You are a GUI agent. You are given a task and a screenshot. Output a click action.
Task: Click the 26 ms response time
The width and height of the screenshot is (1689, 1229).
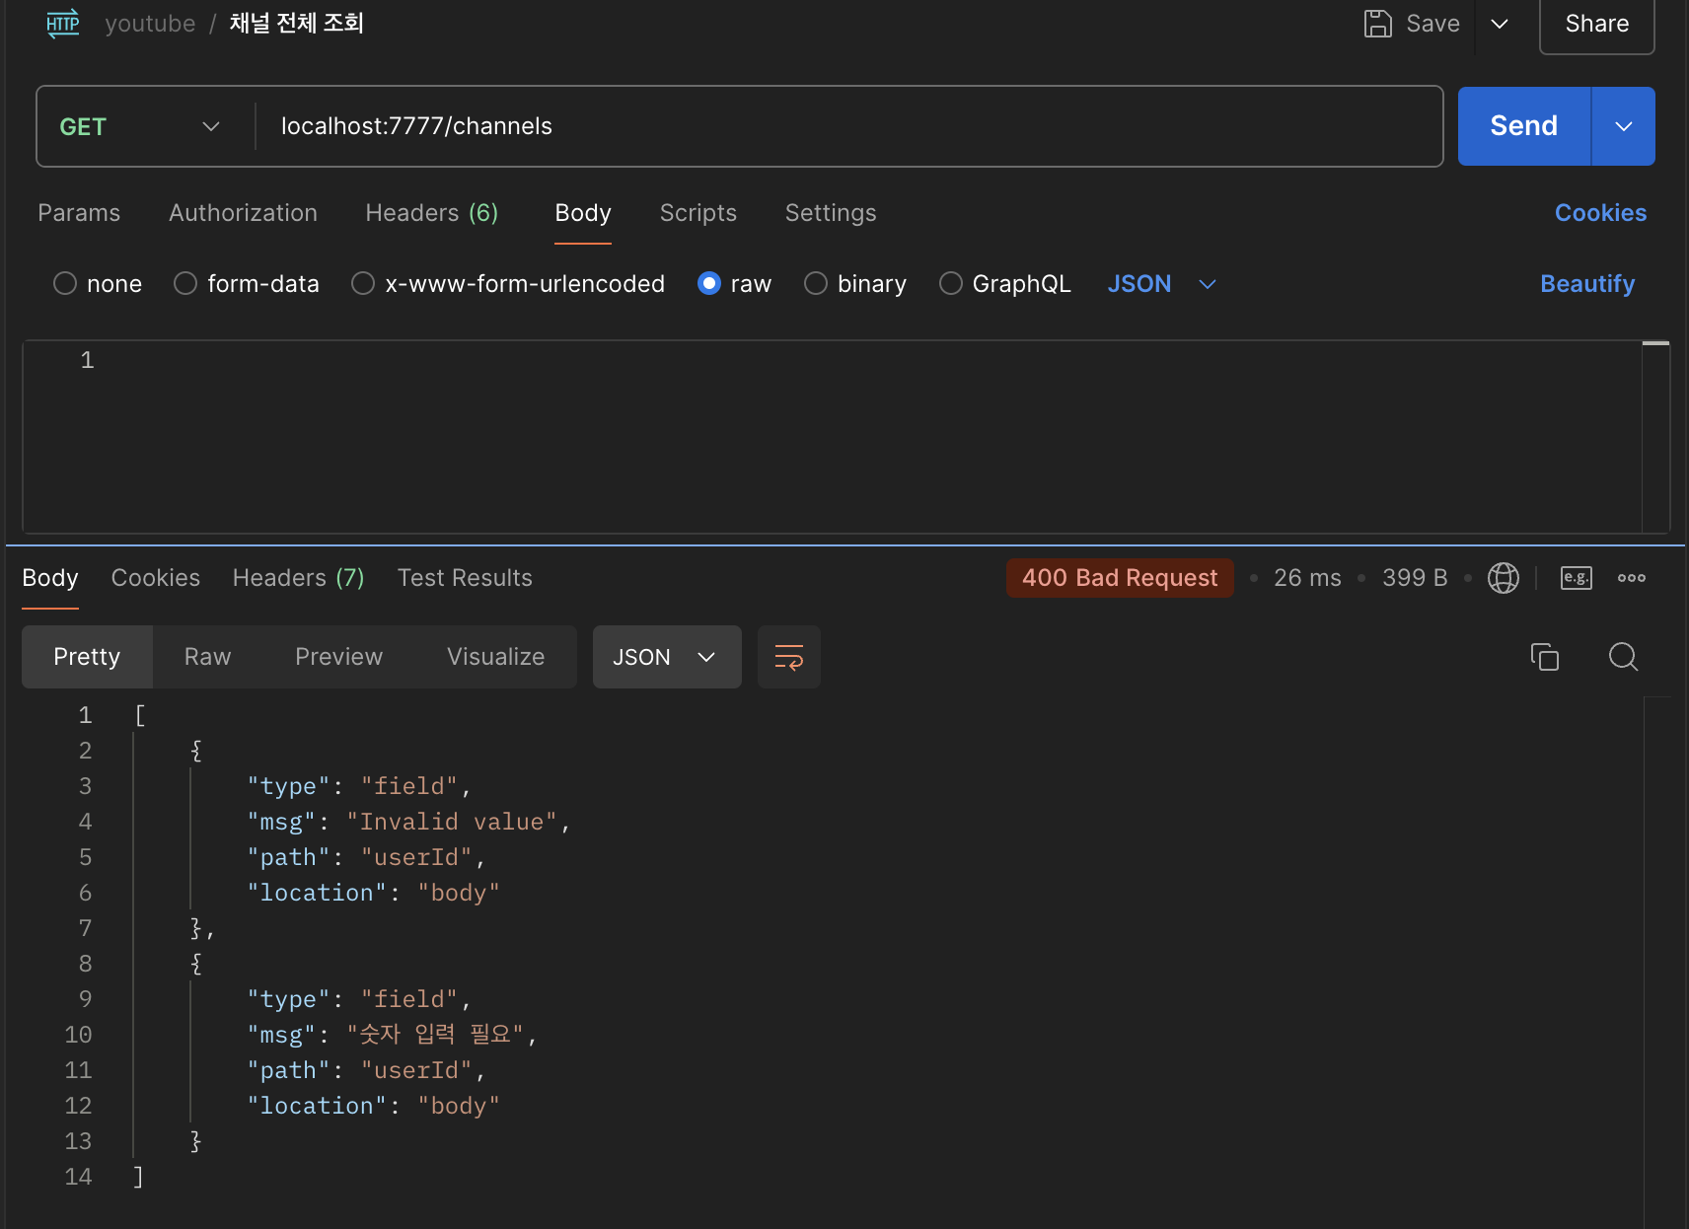click(1307, 578)
